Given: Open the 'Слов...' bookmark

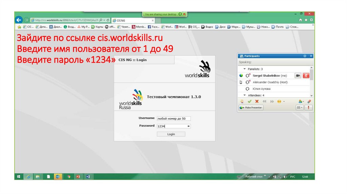Looking at the screenshot, I should click(292, 27).
